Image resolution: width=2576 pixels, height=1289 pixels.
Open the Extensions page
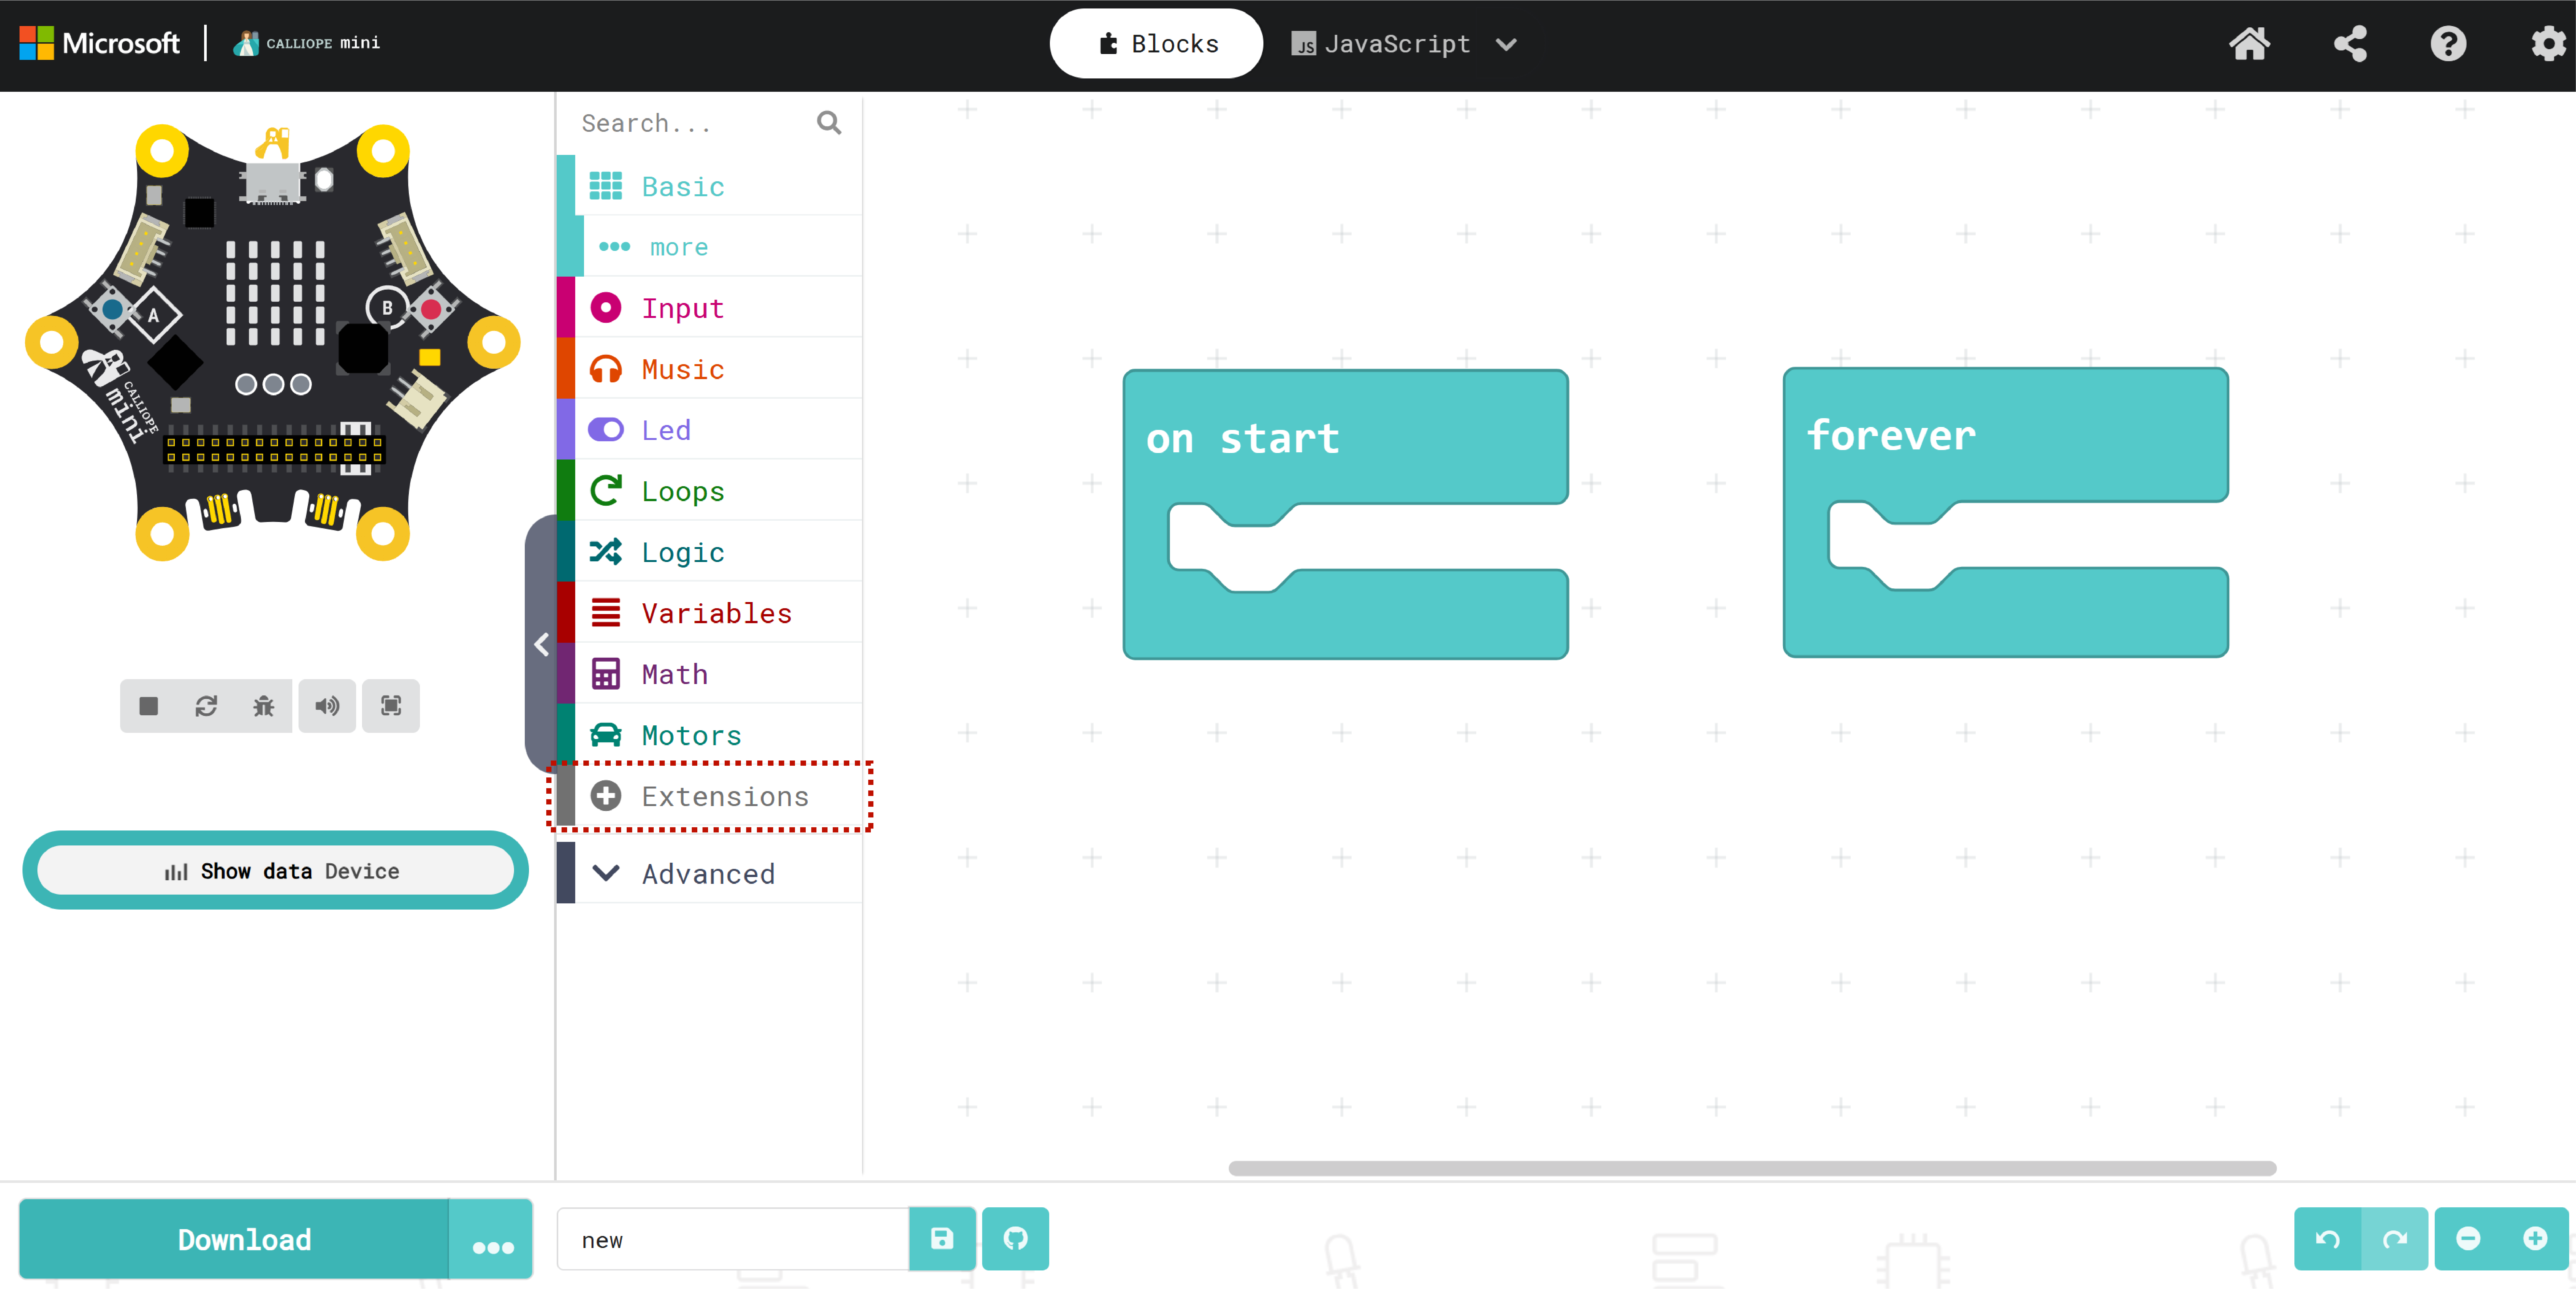(709, 796)
